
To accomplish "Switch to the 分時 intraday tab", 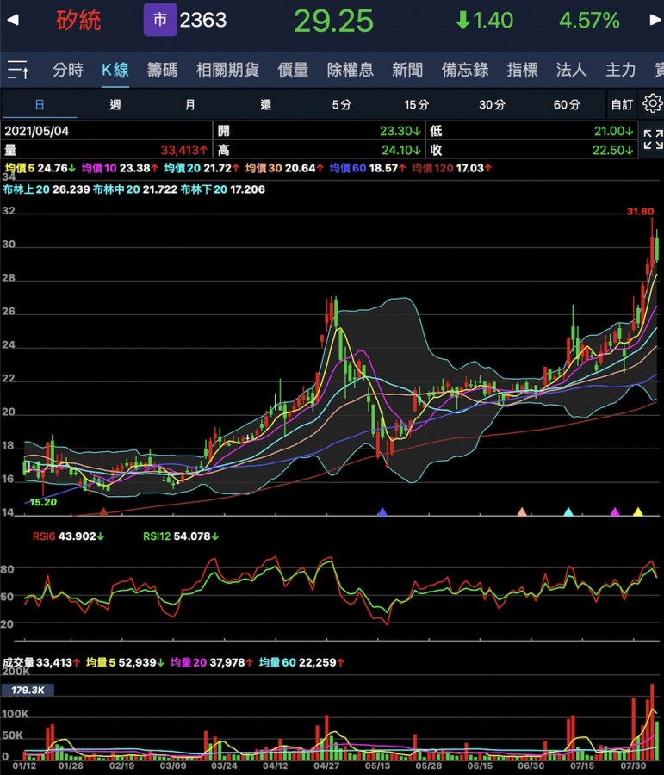I will [x=68, y=70].
